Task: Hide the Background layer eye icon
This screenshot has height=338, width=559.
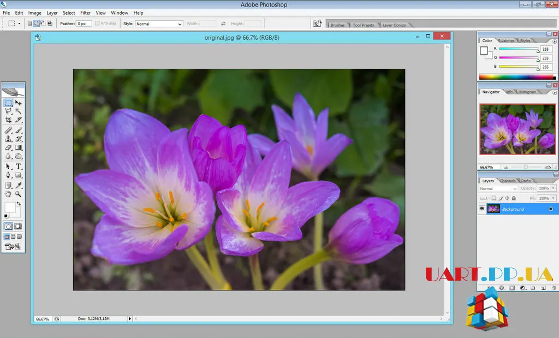Action: (x=482, y=209)
